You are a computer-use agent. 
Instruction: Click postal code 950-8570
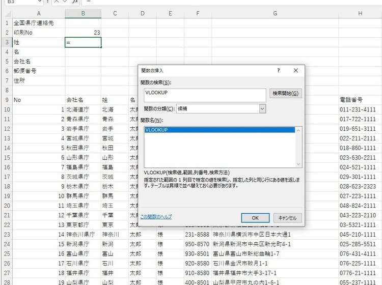pos(198,244)
